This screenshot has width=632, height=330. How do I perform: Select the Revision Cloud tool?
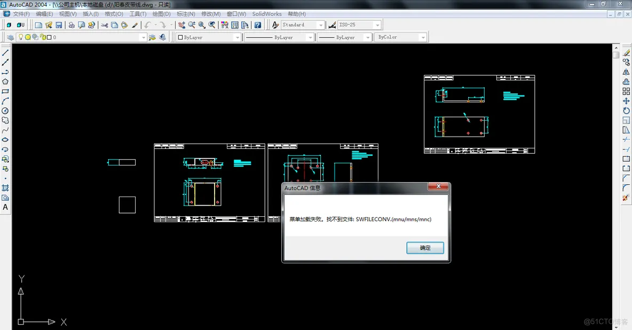point(5,121)
